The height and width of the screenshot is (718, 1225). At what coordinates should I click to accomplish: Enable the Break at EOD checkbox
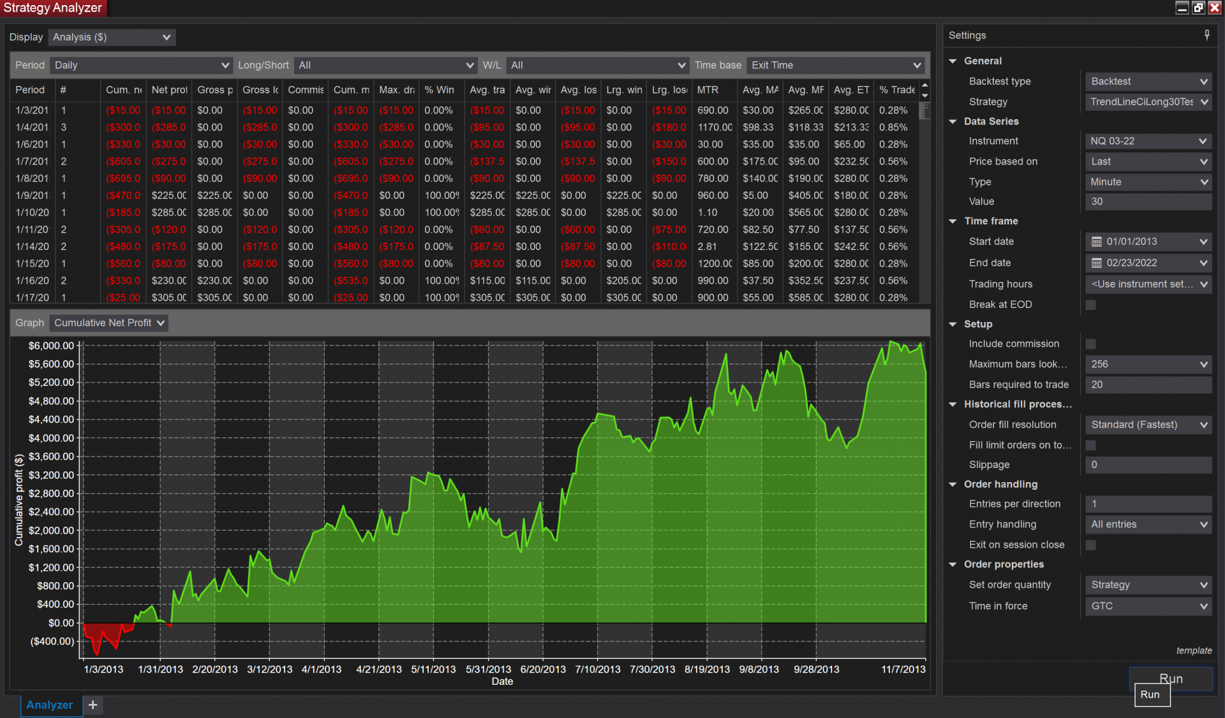(x=1090, y=305)
